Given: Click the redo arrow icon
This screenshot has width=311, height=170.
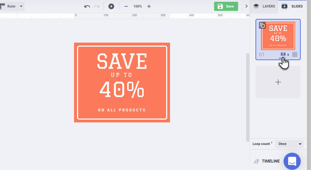Looking at the screenshot, I should pos(97,6).
